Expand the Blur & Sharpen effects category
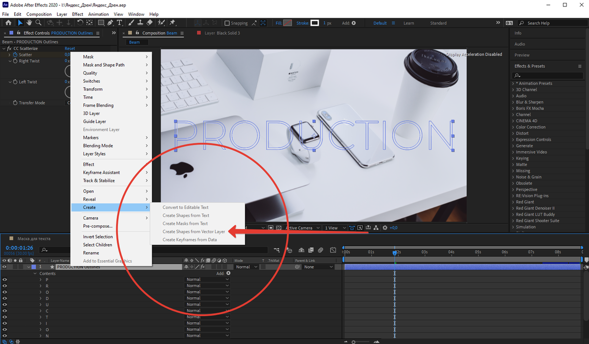This screenshot has width=589, height=344. pos(513,102)
